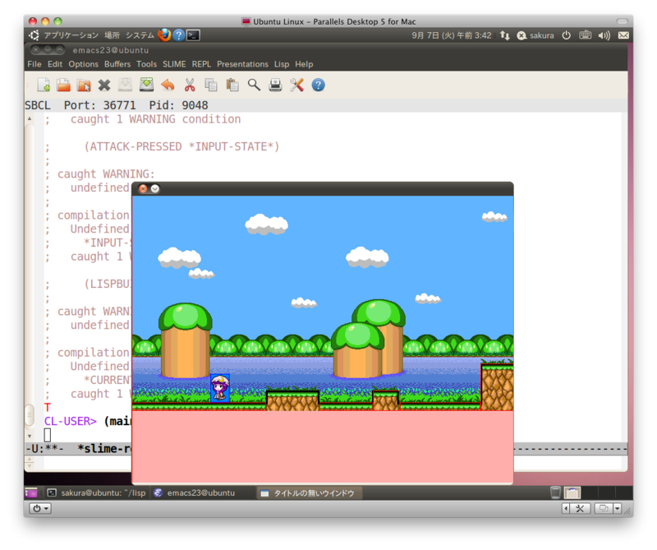The width and height of the screenshot is (657, 550).
Task: Click the New file icon in Emacs toolbar
Action: click(44, 86)
